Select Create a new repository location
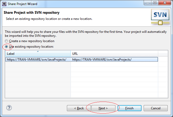This screenshot has width=173, height=117. tap(30, 41)
